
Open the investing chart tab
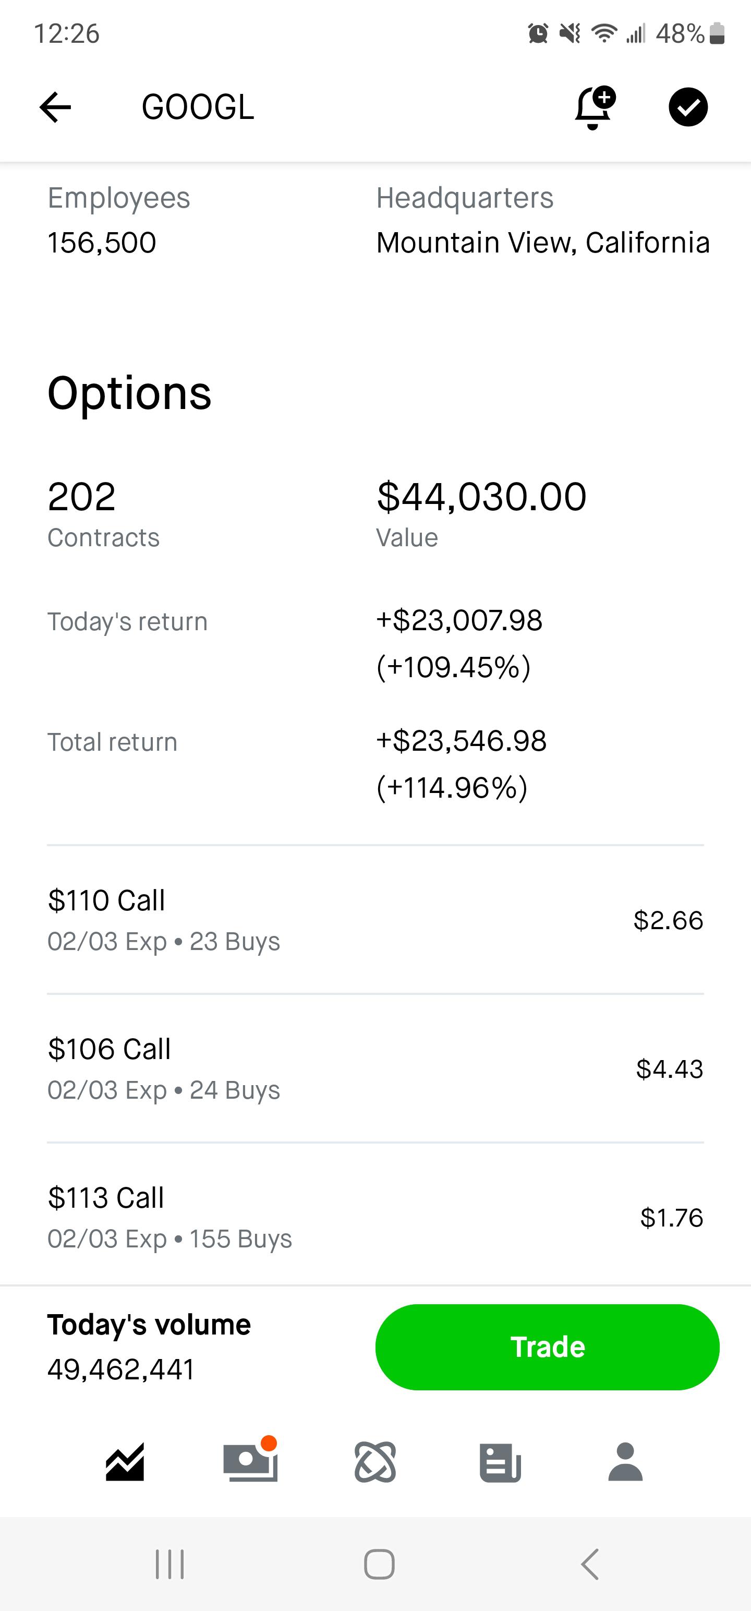(x=125, y=1462)
